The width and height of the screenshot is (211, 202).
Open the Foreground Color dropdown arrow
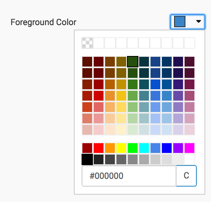tap(198, 21)
